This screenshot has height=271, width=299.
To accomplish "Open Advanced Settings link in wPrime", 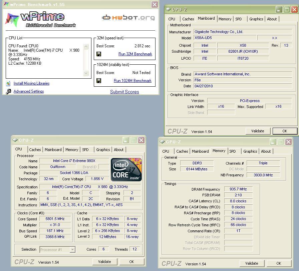I will 29,91.
